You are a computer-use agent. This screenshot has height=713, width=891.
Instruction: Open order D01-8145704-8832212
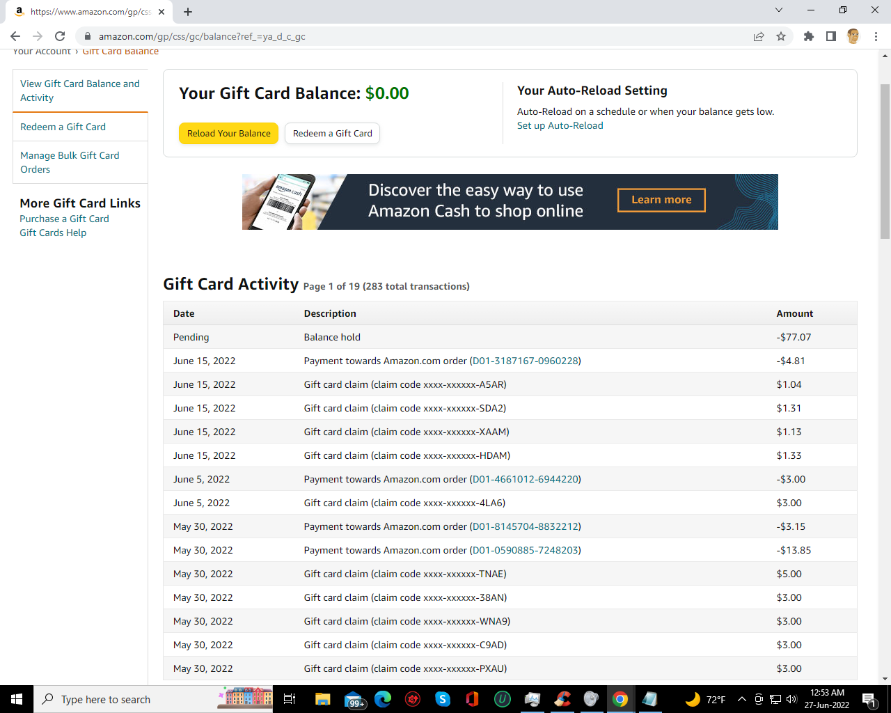click(x=526, y=526)
